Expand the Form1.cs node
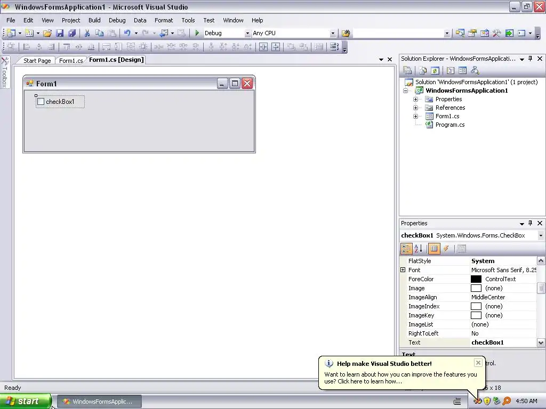 point(415,117)
